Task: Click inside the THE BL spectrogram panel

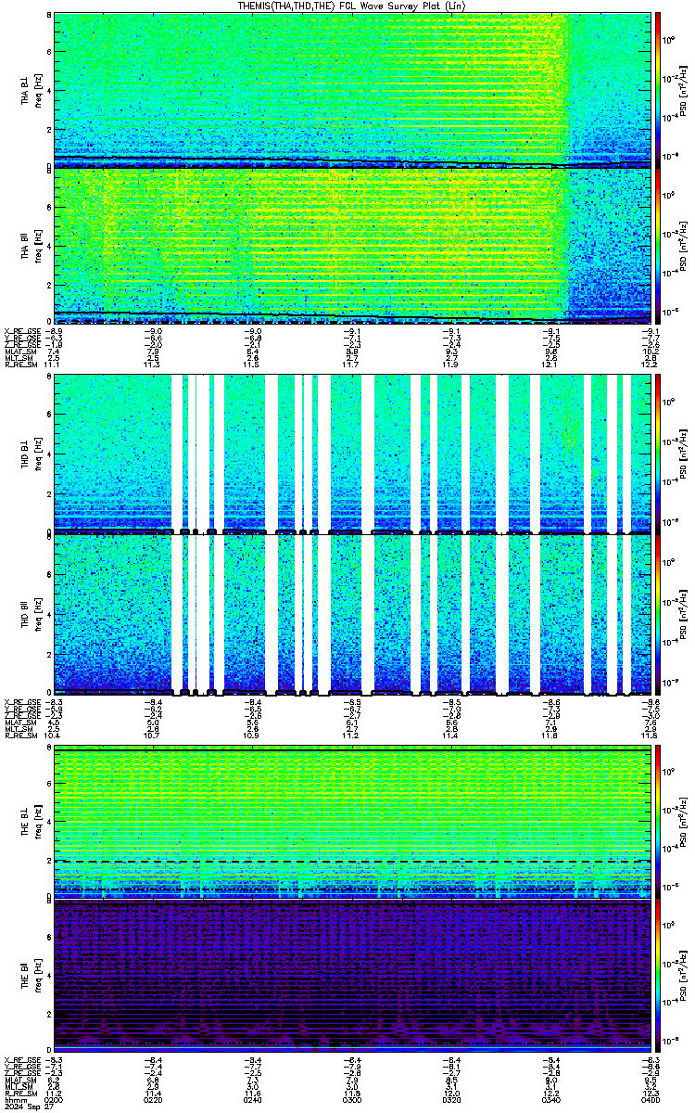Action: point(352,822)
